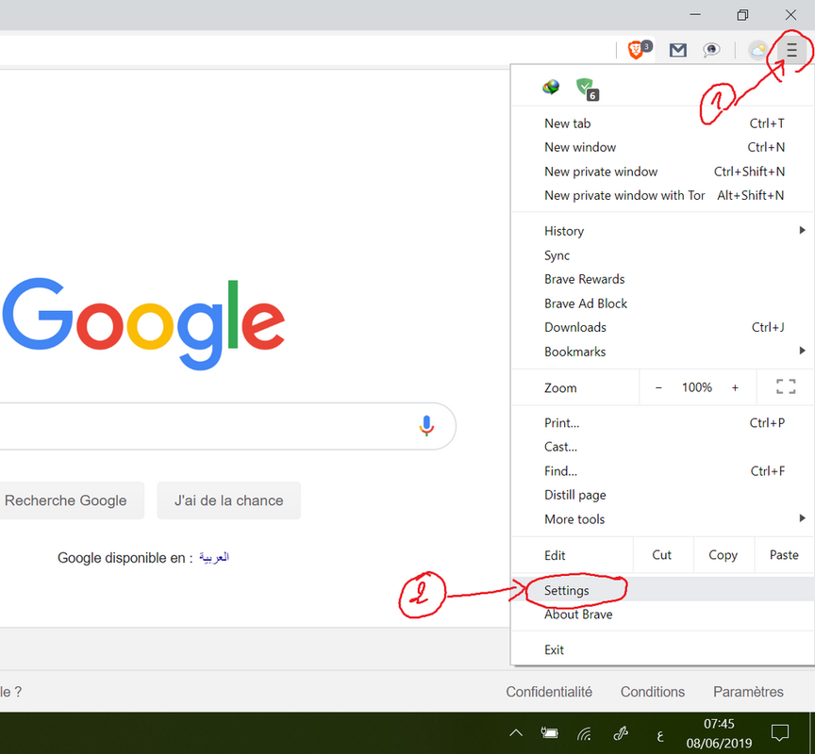Click the eye chat extension icon
Image resolution: width=815 pixels, height=754 pixels.
pyautogui.click(x=711, y=50)
